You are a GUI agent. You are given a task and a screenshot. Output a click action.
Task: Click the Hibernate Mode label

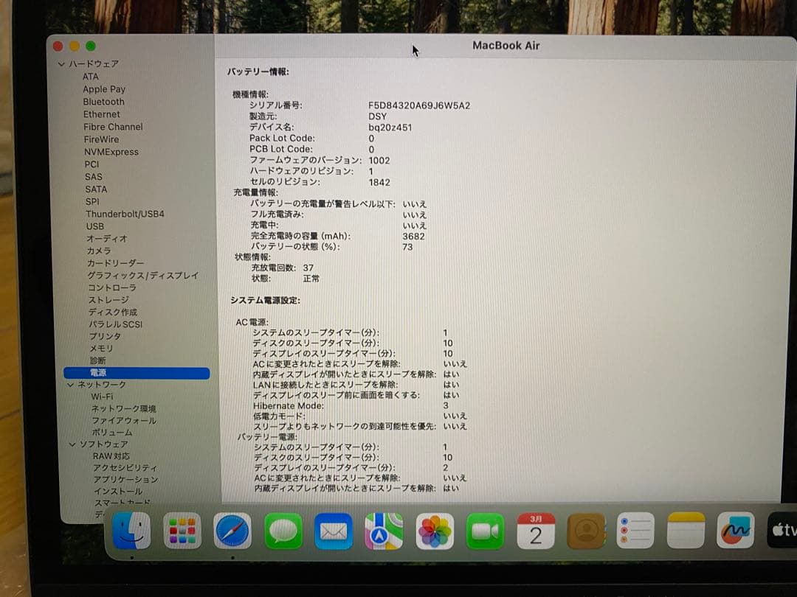(x=289, y=405)
